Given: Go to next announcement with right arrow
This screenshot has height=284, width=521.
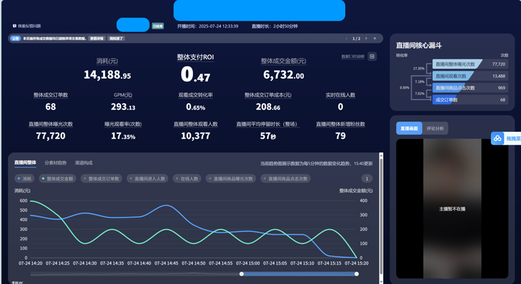Looking at the screenshot, I should 366,38.
